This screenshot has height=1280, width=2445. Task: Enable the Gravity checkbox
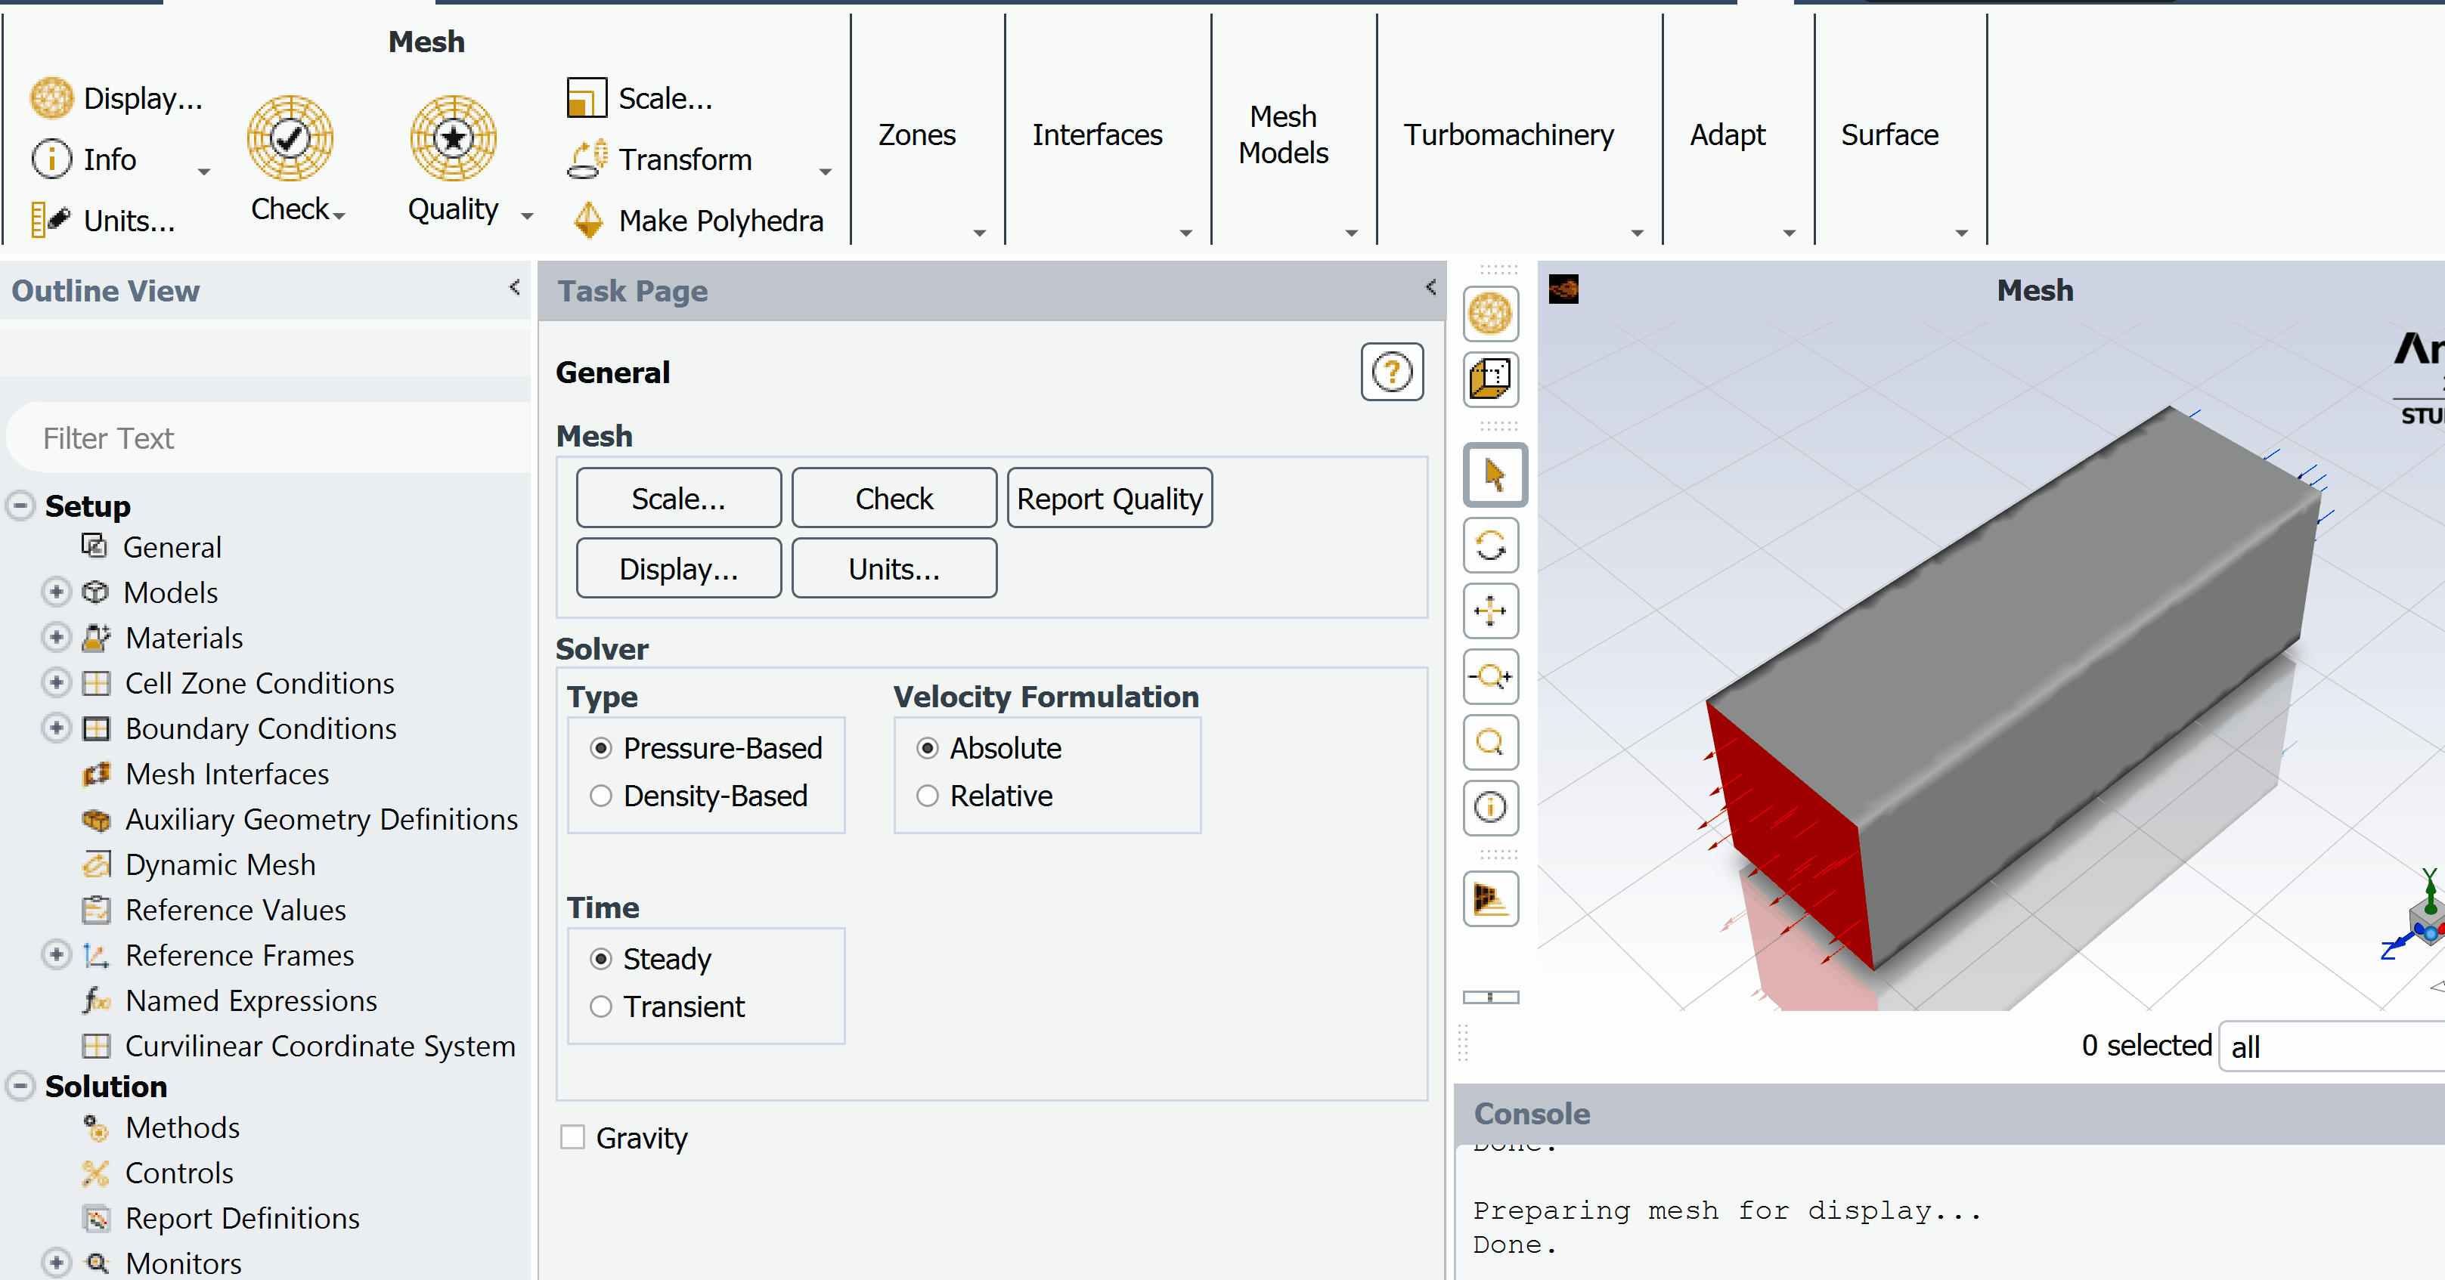(572, 1136)
